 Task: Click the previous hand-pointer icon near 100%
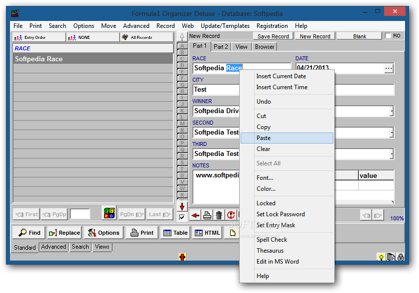pos(366,215)
